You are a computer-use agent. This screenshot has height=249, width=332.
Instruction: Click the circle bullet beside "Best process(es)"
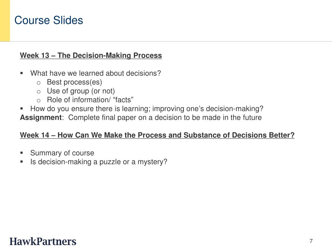tap(38, 82)
